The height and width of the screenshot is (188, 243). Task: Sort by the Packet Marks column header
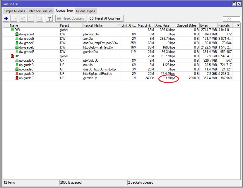(102, 25)
